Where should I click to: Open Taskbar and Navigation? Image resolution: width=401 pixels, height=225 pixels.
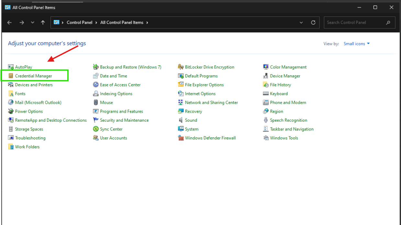[292, 129]
